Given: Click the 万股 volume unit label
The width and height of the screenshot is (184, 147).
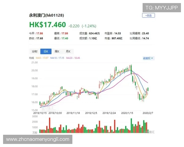Looking at the screenshot, I should click(x=35, y=133).
